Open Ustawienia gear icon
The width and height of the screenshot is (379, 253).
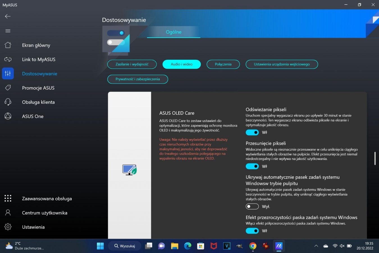click(x=8, y=227)
